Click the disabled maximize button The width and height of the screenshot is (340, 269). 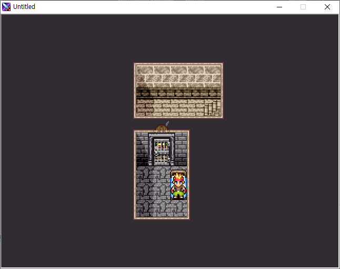[303, 7]
